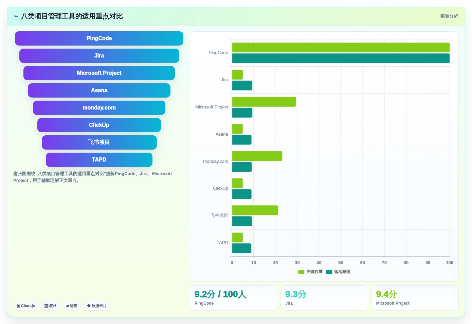This screenshot has width=472, height=324.
Task: Click the 50 x-axis tick label
Action: pos(341,263)
